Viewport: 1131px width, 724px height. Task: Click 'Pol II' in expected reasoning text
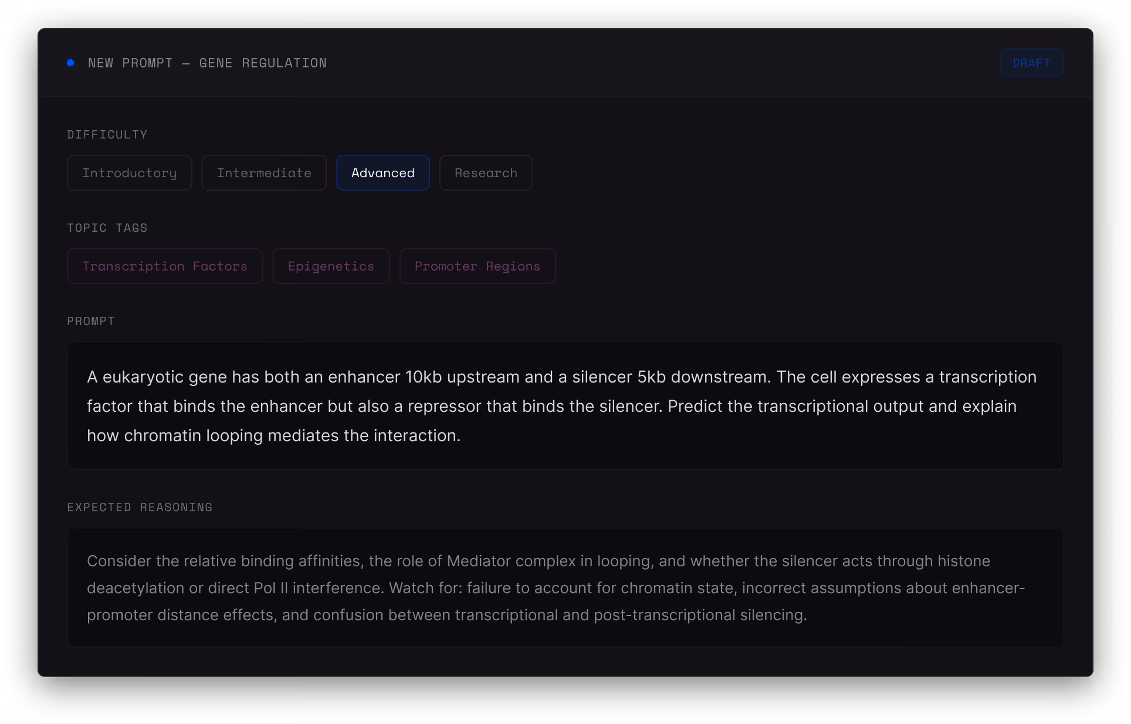(270, 588)
